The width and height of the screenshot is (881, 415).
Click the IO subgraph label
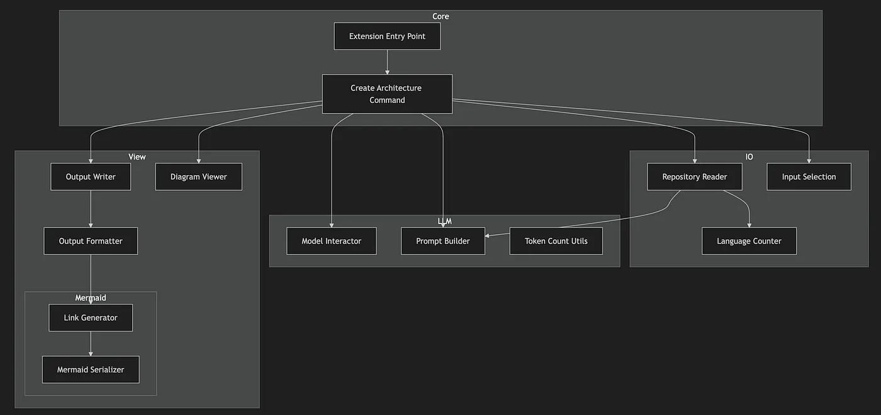click(x=749, y=156)
